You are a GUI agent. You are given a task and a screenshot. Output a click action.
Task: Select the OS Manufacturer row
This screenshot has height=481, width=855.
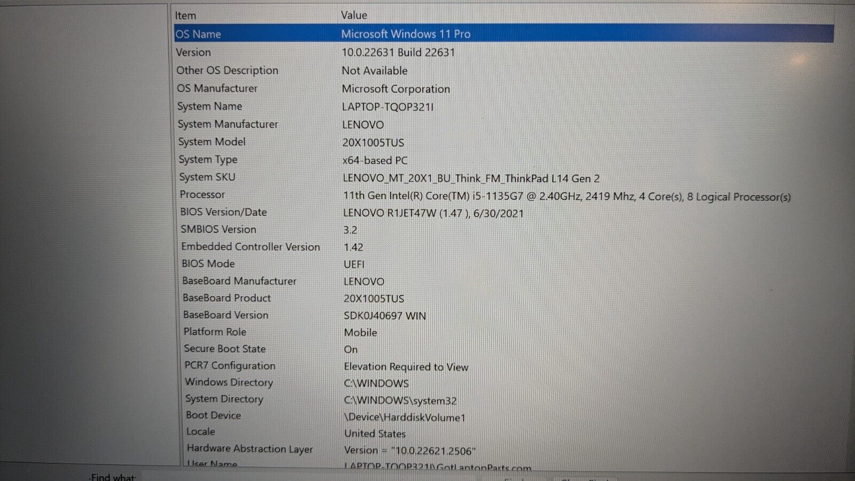(x=217, y=88)
